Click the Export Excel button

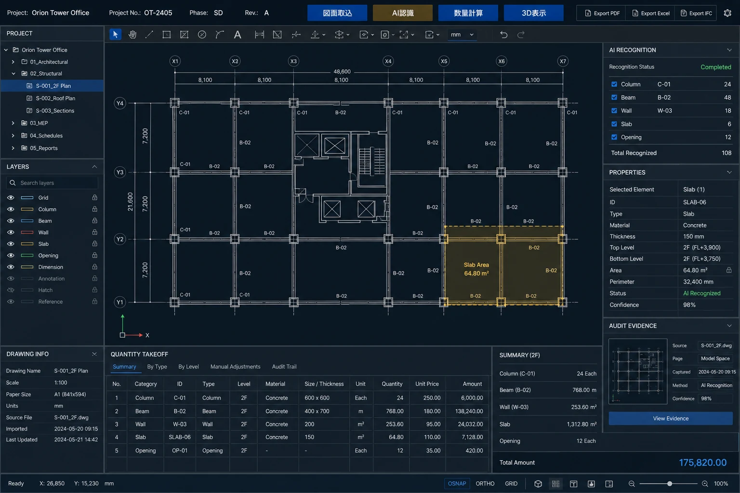650,13
